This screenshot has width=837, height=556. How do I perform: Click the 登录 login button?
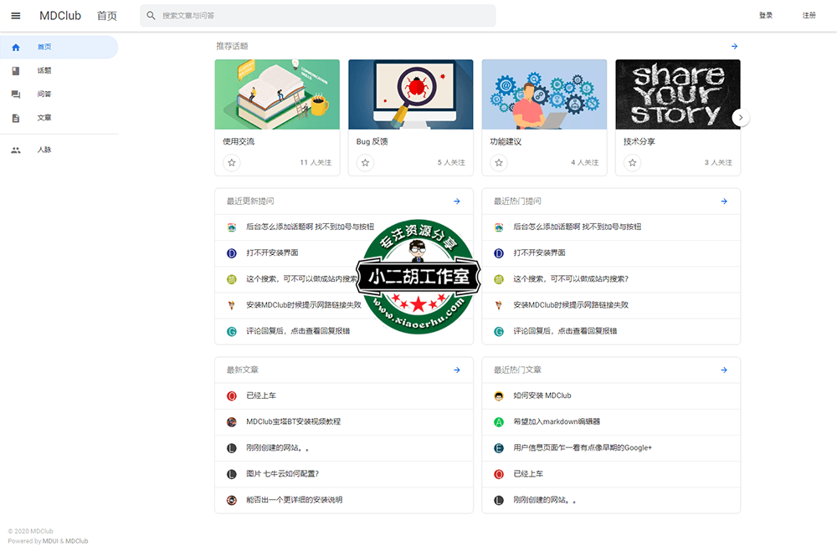pos(766,15)
